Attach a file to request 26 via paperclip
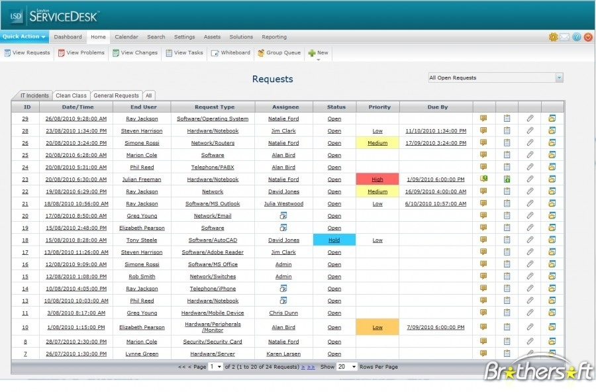 click(x=529, y=142)
